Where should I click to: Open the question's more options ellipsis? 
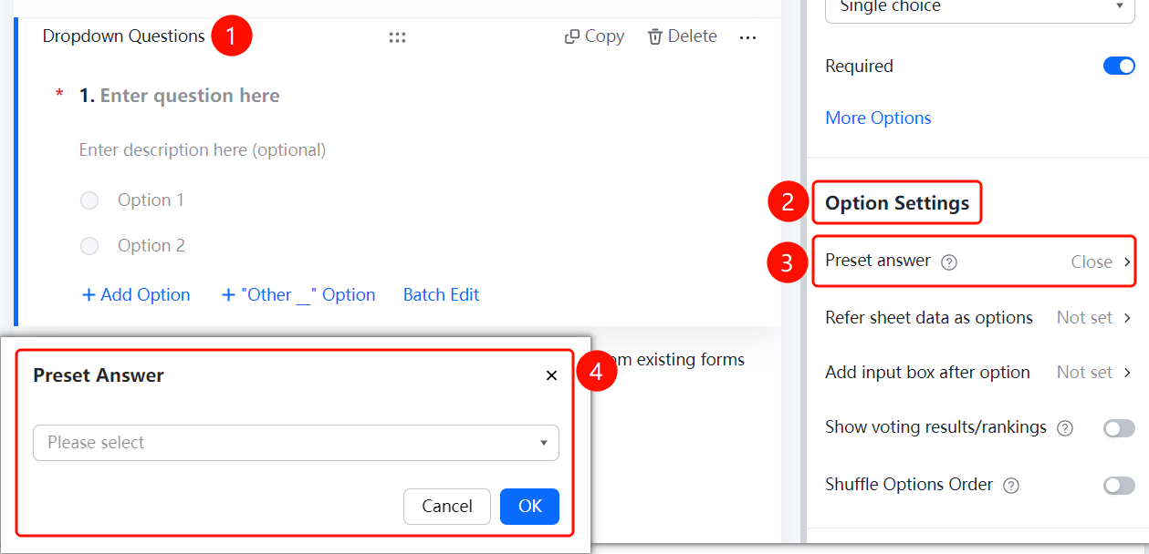pyautogui.click(x=747, y=37)
